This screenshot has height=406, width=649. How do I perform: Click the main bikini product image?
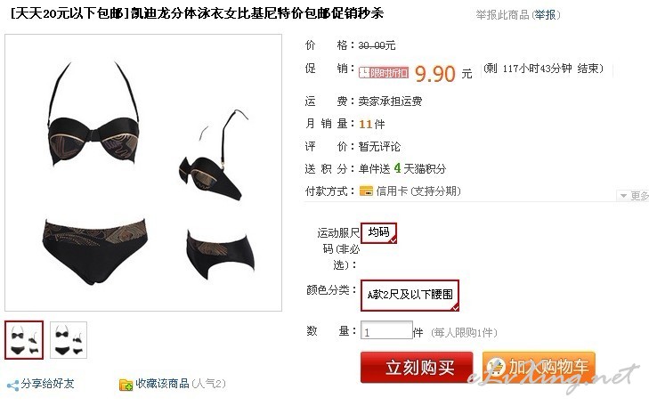(143, 173)
